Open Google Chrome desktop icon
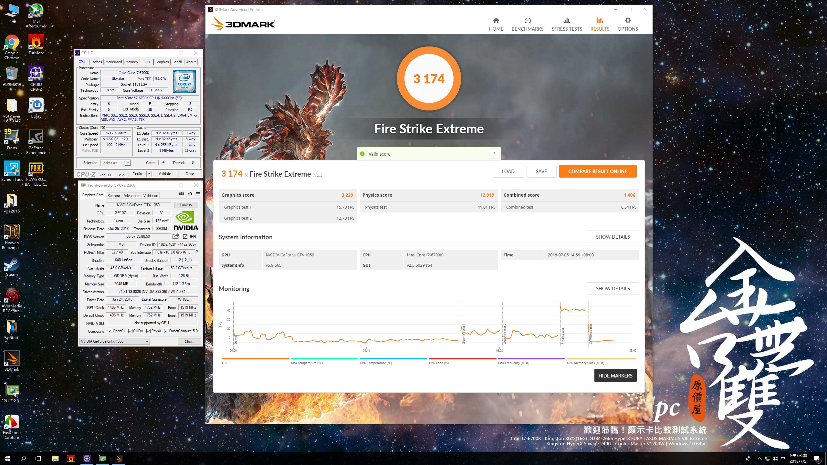The width and height of the screenshot is (827, 465). pyautogui.click(x=12, y=47)
